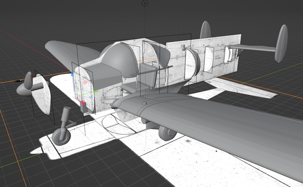Select the nose landing gear wheel
303x187 pixels.
point(61,137)
